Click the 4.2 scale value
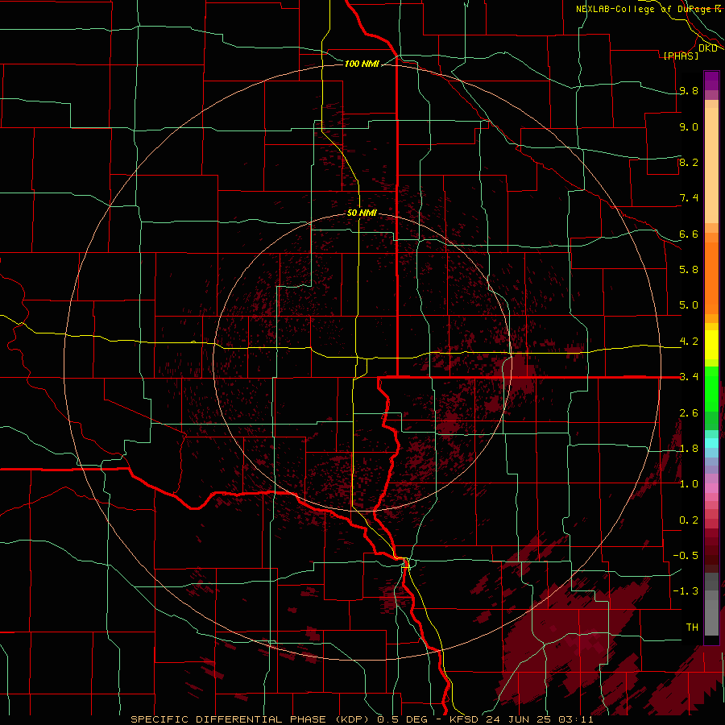 689,342
